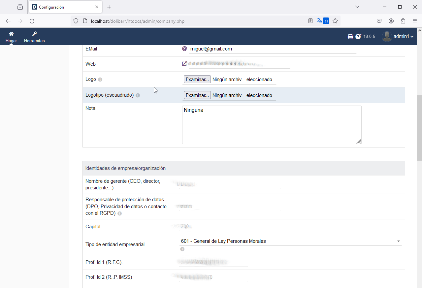
Task: Bookmark this page with the star icon
Action: [x=335, y=21]
